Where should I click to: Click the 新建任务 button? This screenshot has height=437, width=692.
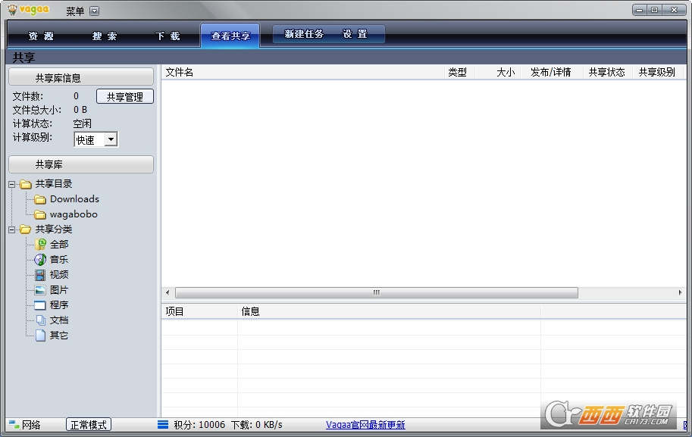tap(304, 34)
